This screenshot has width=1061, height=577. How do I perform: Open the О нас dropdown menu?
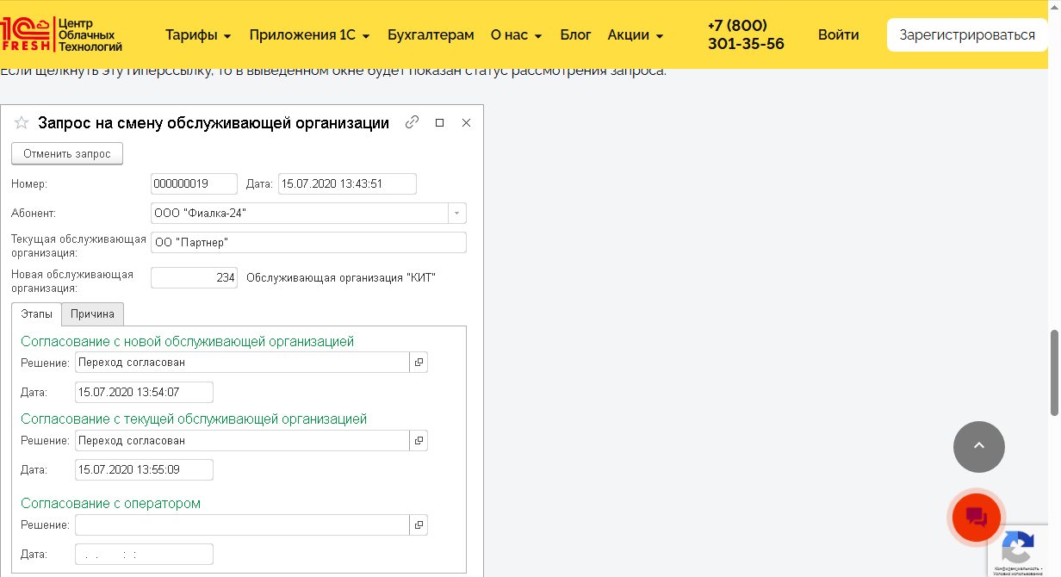pos(516,35)
